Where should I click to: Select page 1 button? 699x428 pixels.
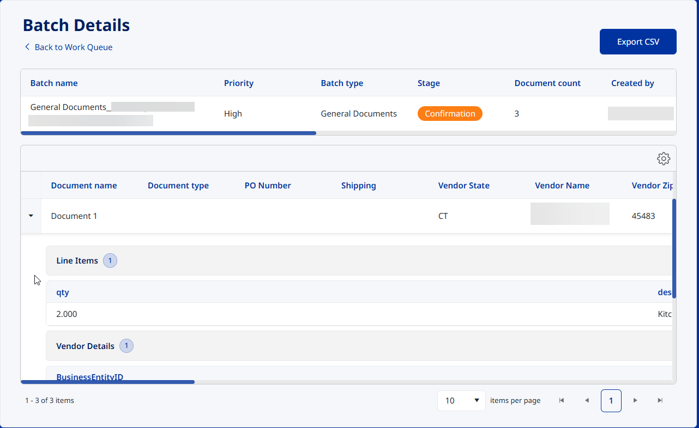click(x=611, y=400)
